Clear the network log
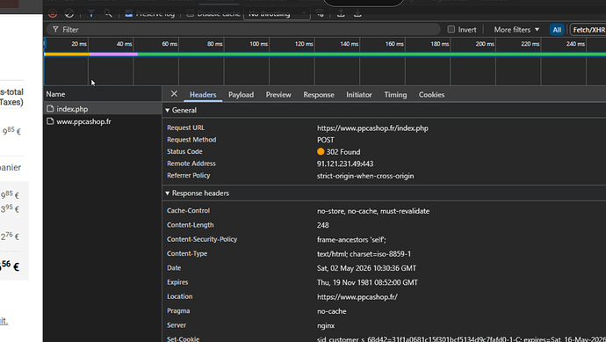Viewport: 606px width, 342px height. pos(69,13)
